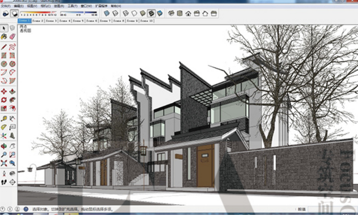Screen dimensions: 358x215
Task: Pick the pink Eraser tool
Action: click(x=13, y=36)
